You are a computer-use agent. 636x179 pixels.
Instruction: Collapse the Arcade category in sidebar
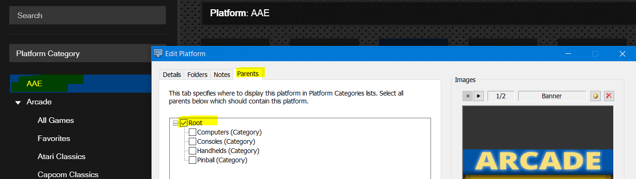18,102
